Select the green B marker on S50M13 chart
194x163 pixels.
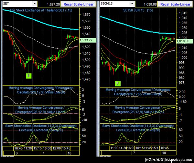[x=118, y=83]
